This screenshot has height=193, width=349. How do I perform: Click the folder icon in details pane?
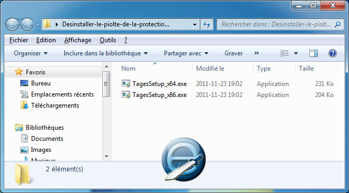(24, 175)
